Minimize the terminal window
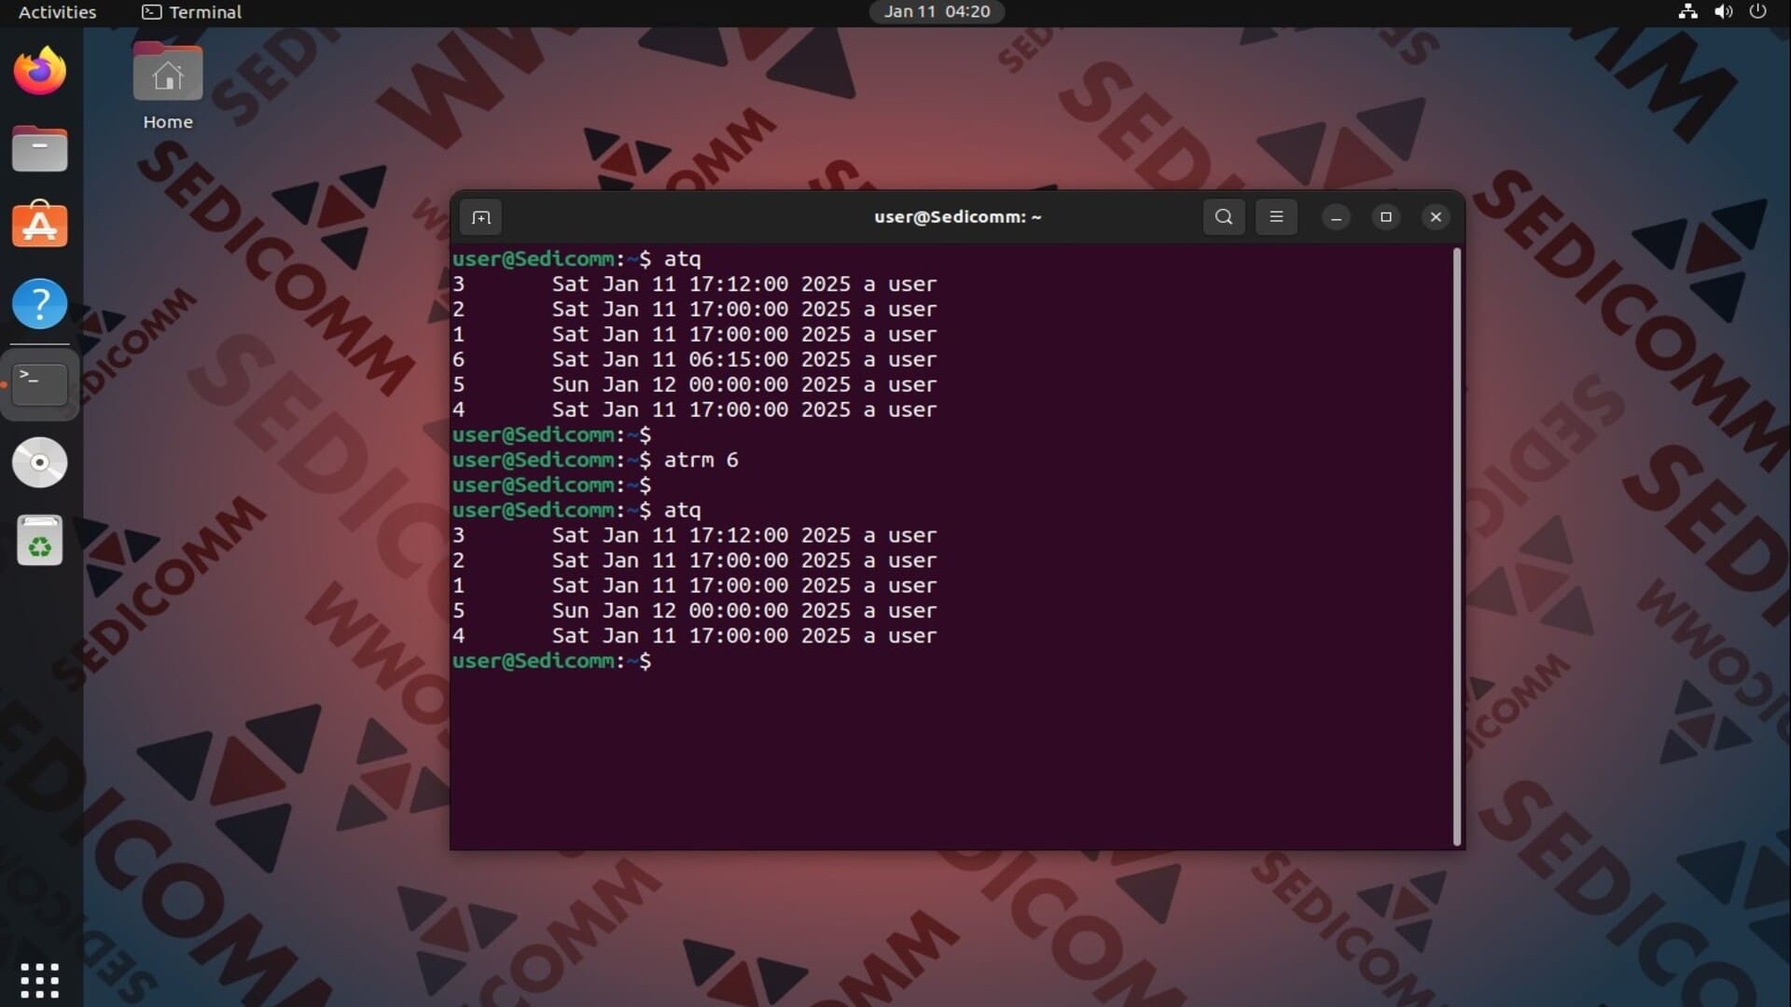Screen dimensions: 1791x1007 [1336, 217]
